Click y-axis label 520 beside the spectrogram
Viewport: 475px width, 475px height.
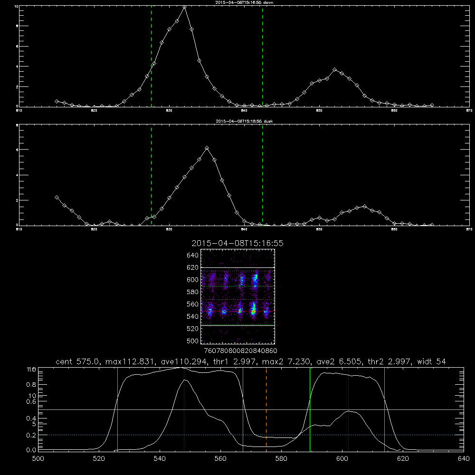(x=193, y=329)
